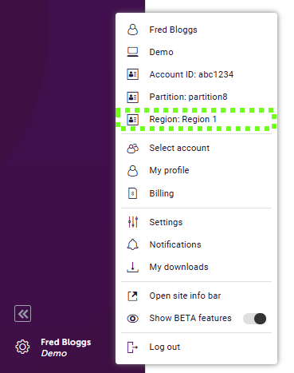Click the ID card icon beside Partition
Image resolution: width=294 pixels, height=373 pixels.
132,97
